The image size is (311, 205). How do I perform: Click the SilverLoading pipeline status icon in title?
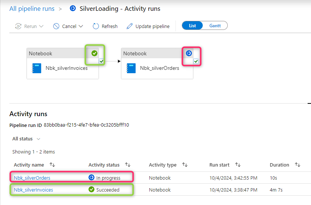[73, 8]
